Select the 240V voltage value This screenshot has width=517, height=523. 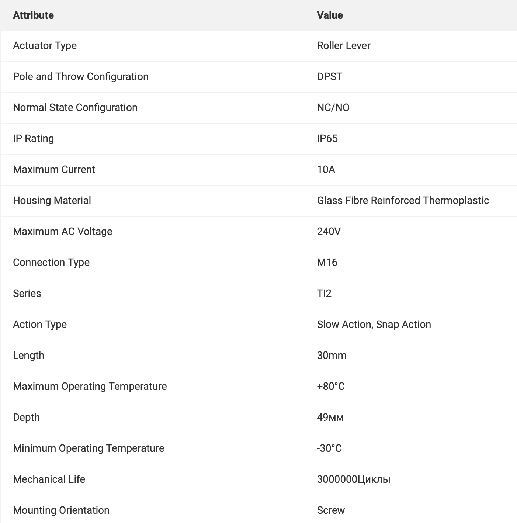pyautogui.click(x=329, y=231)
